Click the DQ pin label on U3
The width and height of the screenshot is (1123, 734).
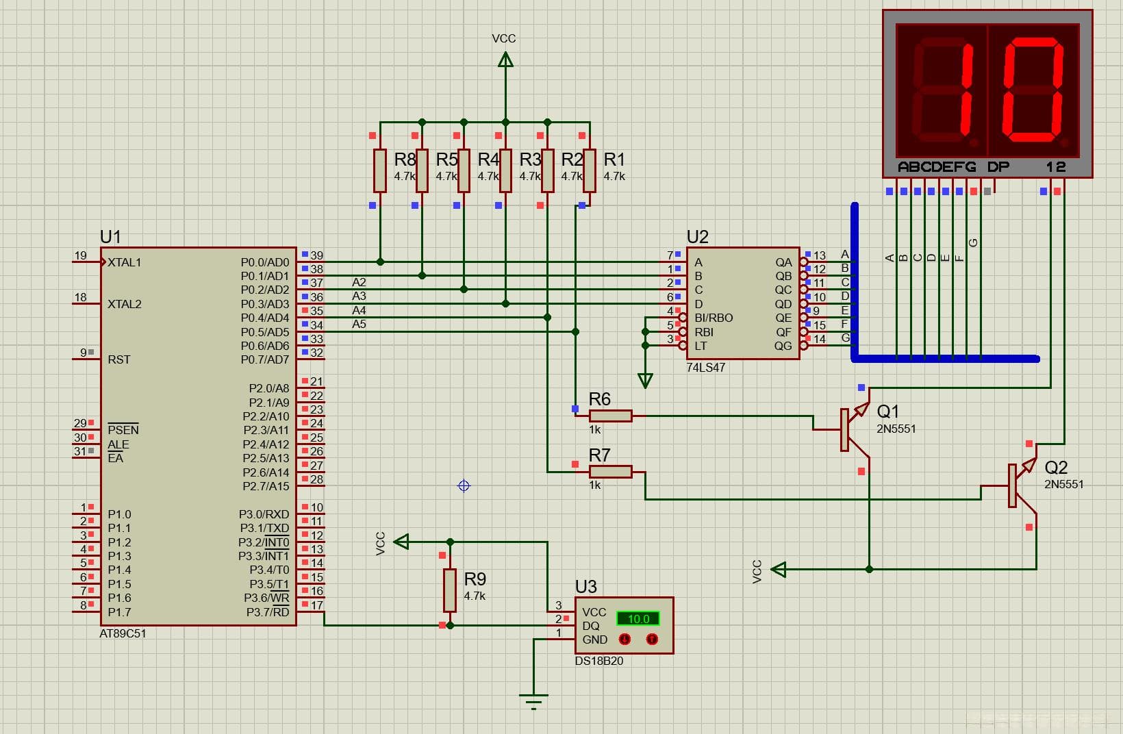pos(591,626)
